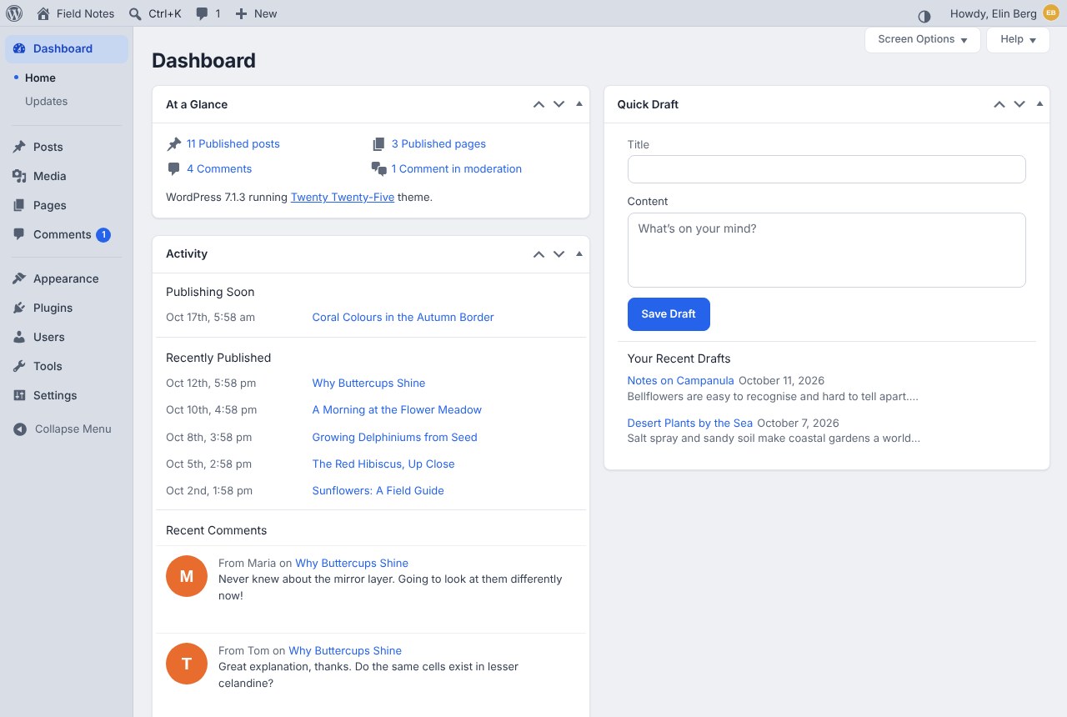The height and width of the screenshot is (717, 1067).
Task: Click the Quick Draft Title field
Action: click(826, 169)
